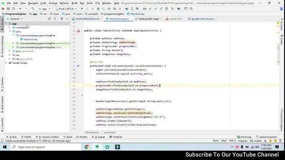Click the Sync/Reload from disk icon
285x160 pixels.
tap(14, 9)
